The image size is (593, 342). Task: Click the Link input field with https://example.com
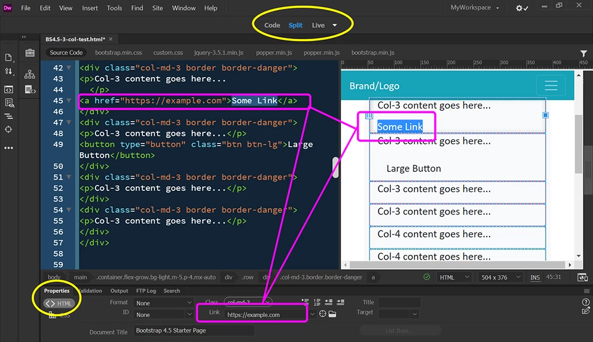[265, 314]
